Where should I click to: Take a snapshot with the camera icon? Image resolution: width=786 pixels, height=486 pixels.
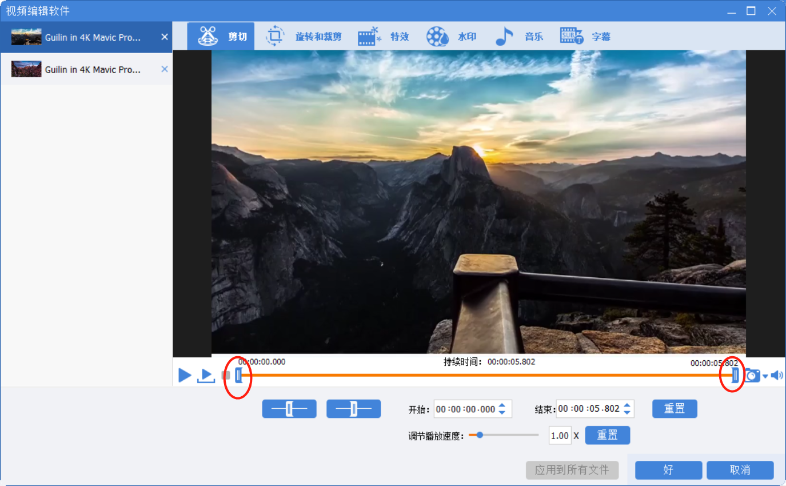(x=752, y=376)
